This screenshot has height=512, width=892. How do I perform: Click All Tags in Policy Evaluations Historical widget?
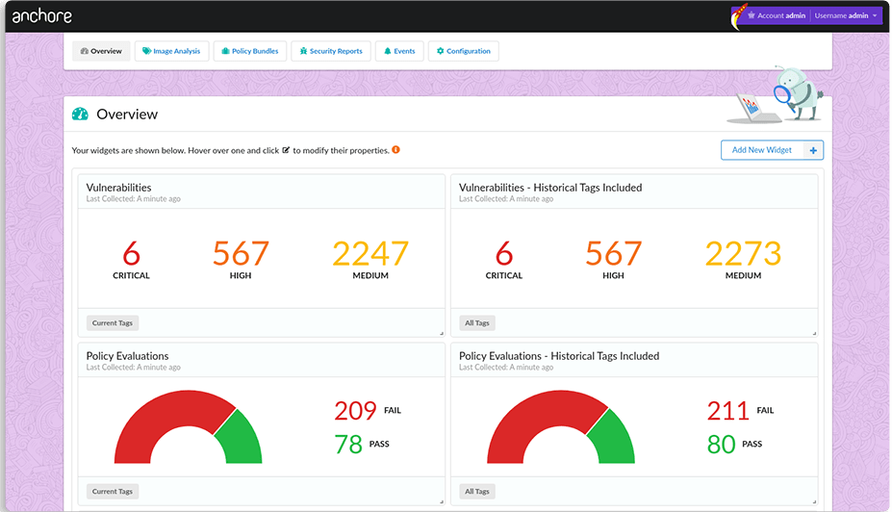pyautogui.click(x=476, y=492)
